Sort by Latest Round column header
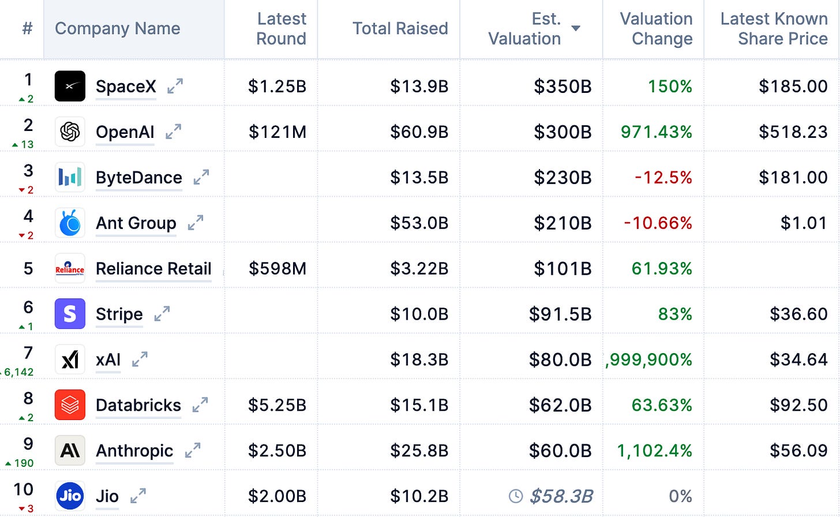Viewport: 840px width, 517px height. tap(281, 29)
